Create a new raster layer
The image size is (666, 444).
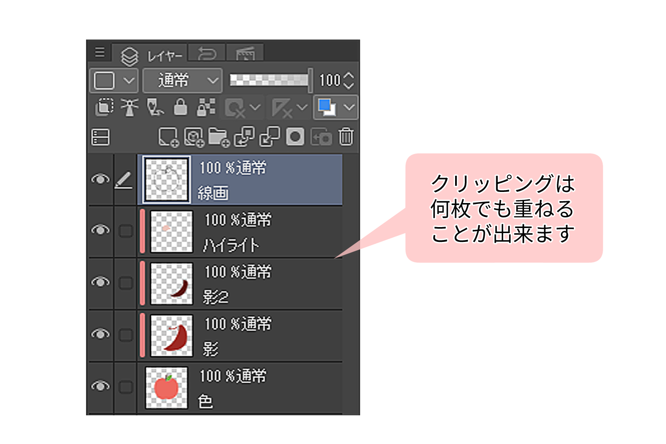(168, 137)
